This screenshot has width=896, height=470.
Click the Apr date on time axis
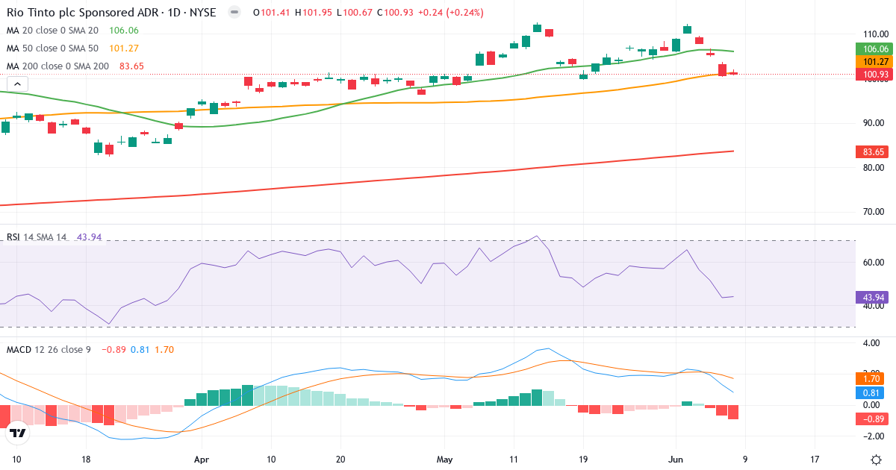[x=202, y=460]
